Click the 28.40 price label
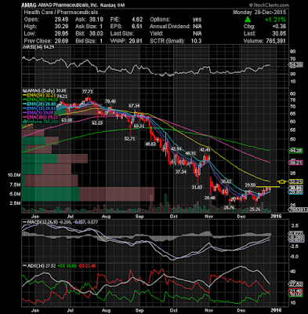Viewport: 308px width, 314px height. point(210,198)
